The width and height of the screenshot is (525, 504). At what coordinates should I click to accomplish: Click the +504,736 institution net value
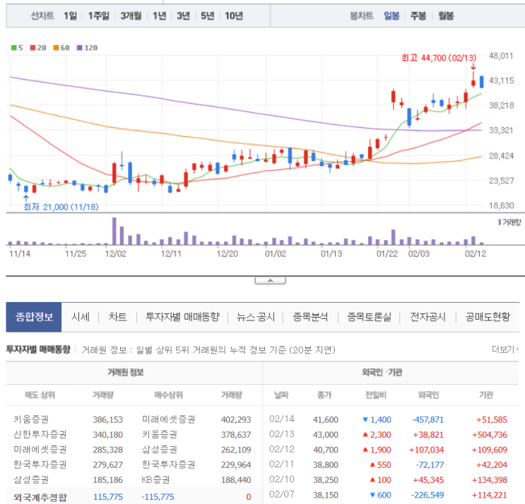click(490, 434)
